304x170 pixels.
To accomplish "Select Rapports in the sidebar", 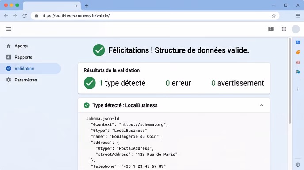I will coord(30,57).
